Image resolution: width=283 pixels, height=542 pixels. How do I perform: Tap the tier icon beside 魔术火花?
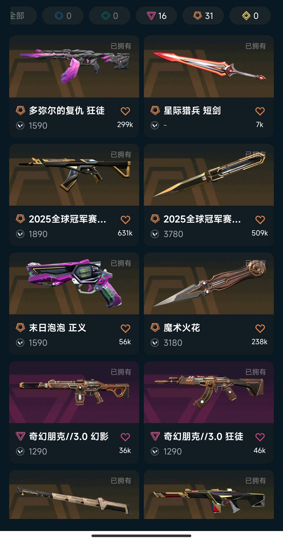(155, 327)
